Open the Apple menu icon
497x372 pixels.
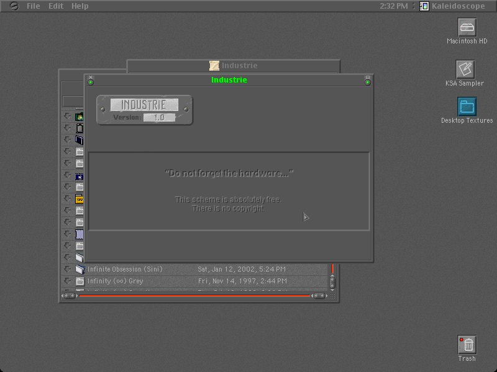point(14,6)
